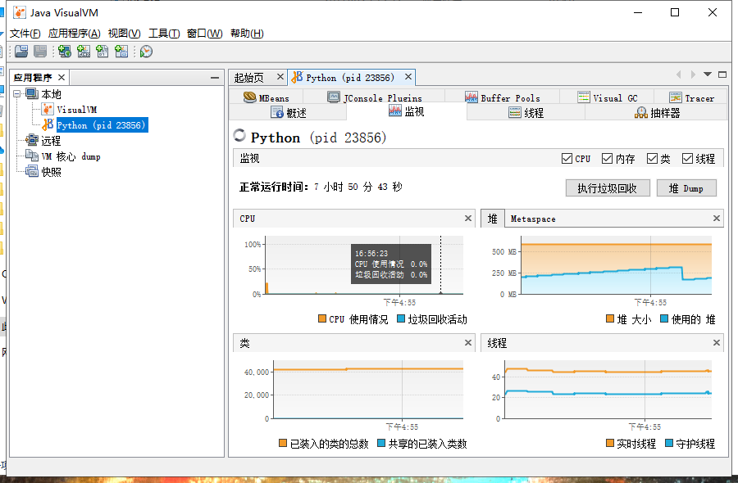Screen dimensions: 738x483
Task: Click the 已装入的类的总数 legend swatch
Action: tap(283, 443)
